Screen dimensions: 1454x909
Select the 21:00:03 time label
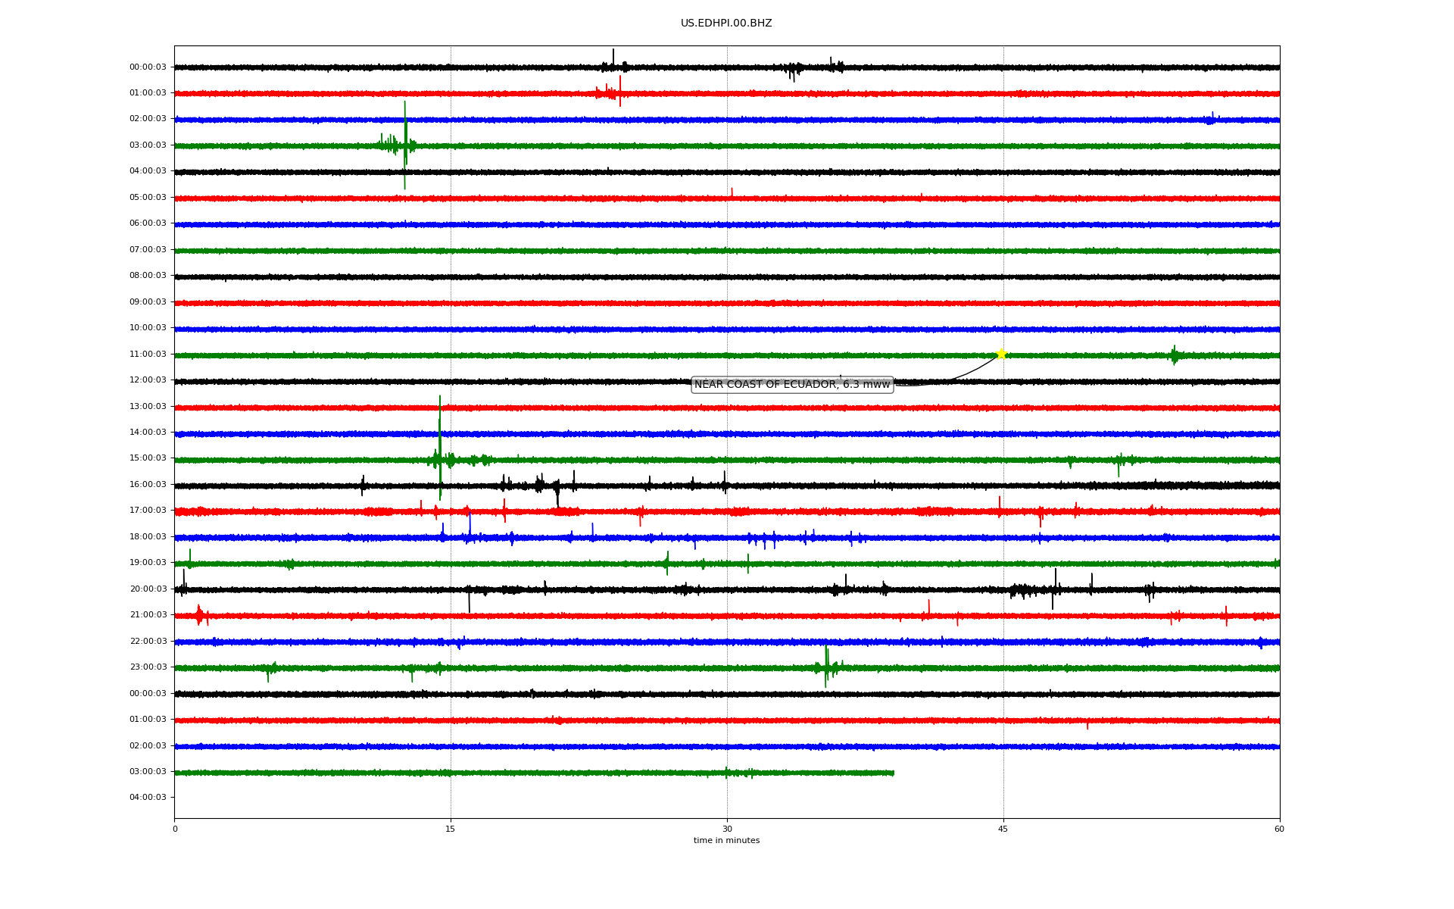coord(148,615)
